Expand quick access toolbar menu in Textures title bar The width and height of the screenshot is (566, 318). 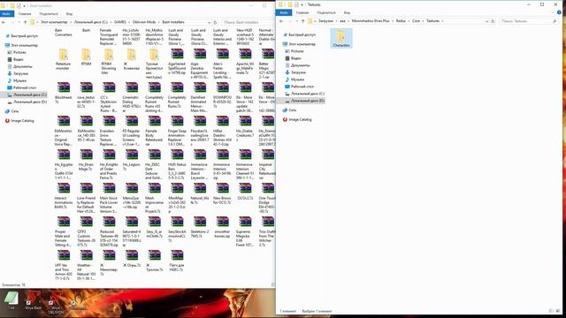point(302,4)
